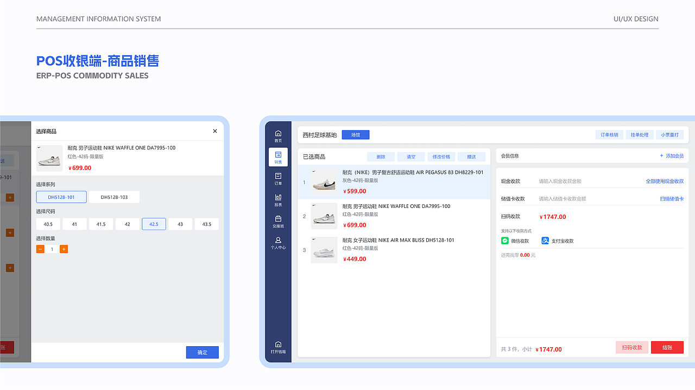The height and width of the screenshot is (390, 695).
Task: Click the ¥599.00 price in the cart
Action: [355, 191]
